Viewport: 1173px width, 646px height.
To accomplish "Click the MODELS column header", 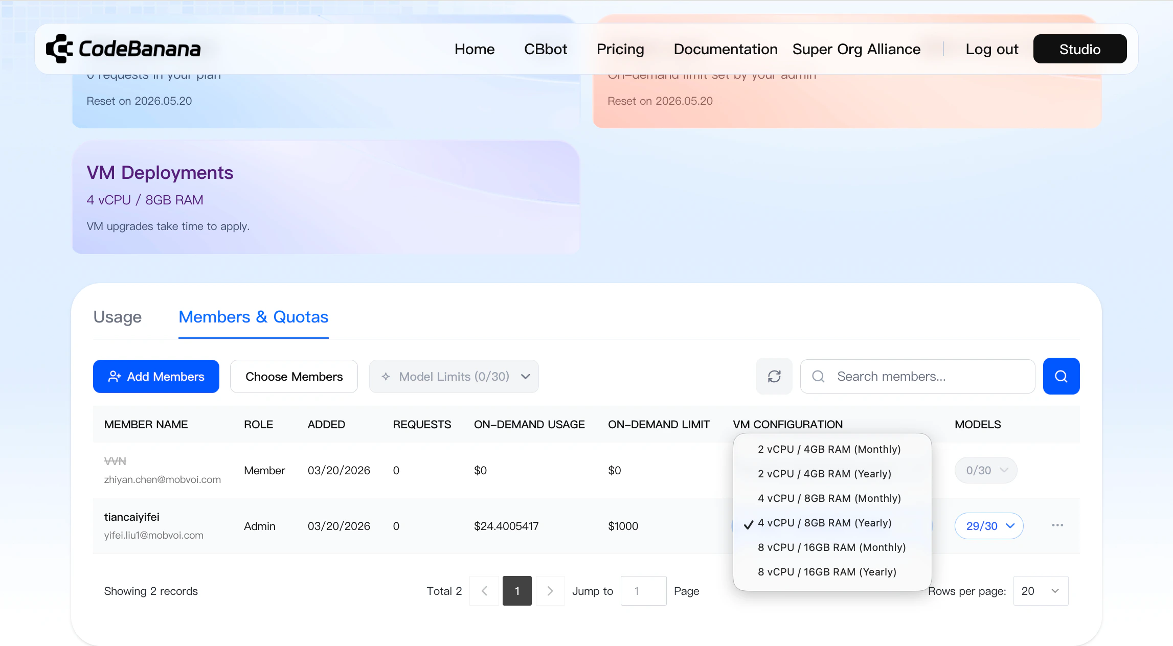I will [x=978, y=424].
